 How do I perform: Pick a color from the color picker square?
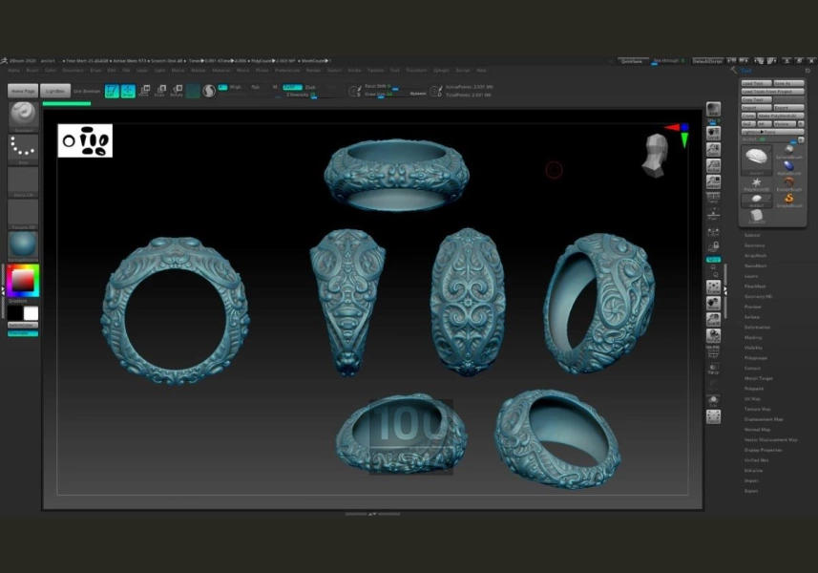22,281
